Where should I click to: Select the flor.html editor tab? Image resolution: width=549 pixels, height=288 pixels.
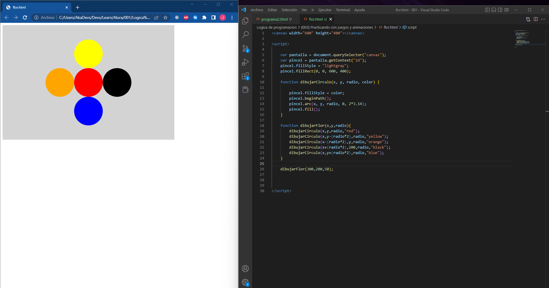[317, 19]
